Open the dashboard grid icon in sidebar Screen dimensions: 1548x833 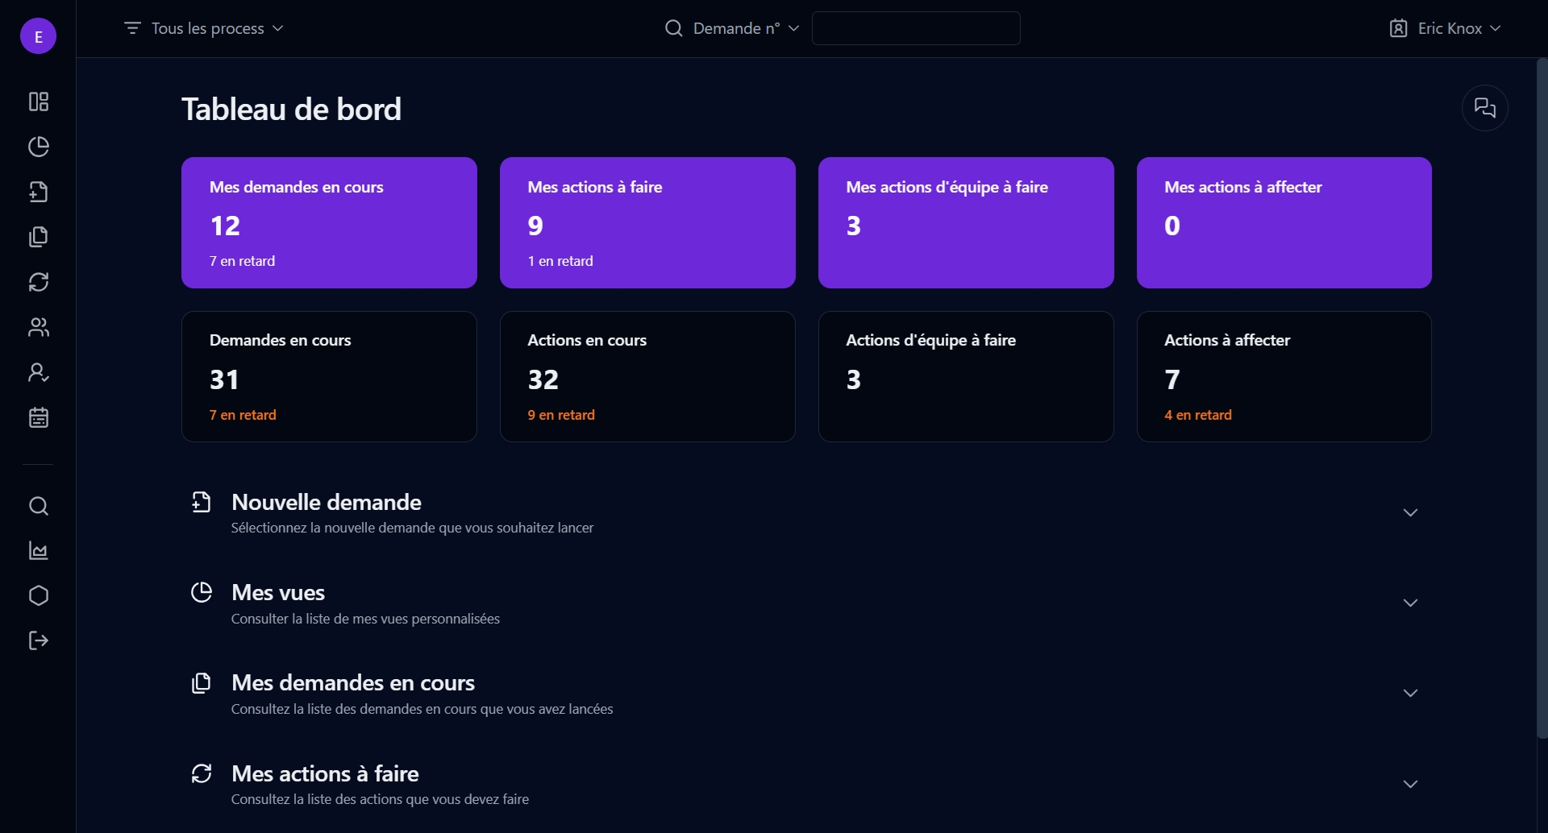click(x=39, y=102)
